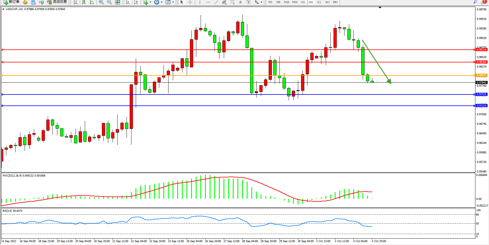Switch chart to bar chart mode
This screenshot has width=489, height=245.
pos(76,2)
